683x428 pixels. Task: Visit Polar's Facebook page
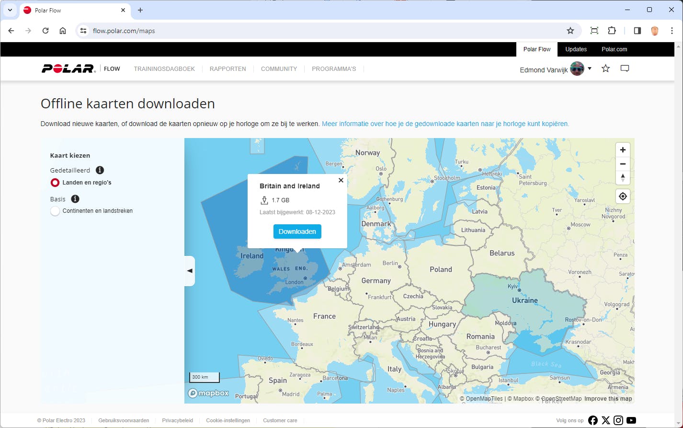tap(593, 420)
